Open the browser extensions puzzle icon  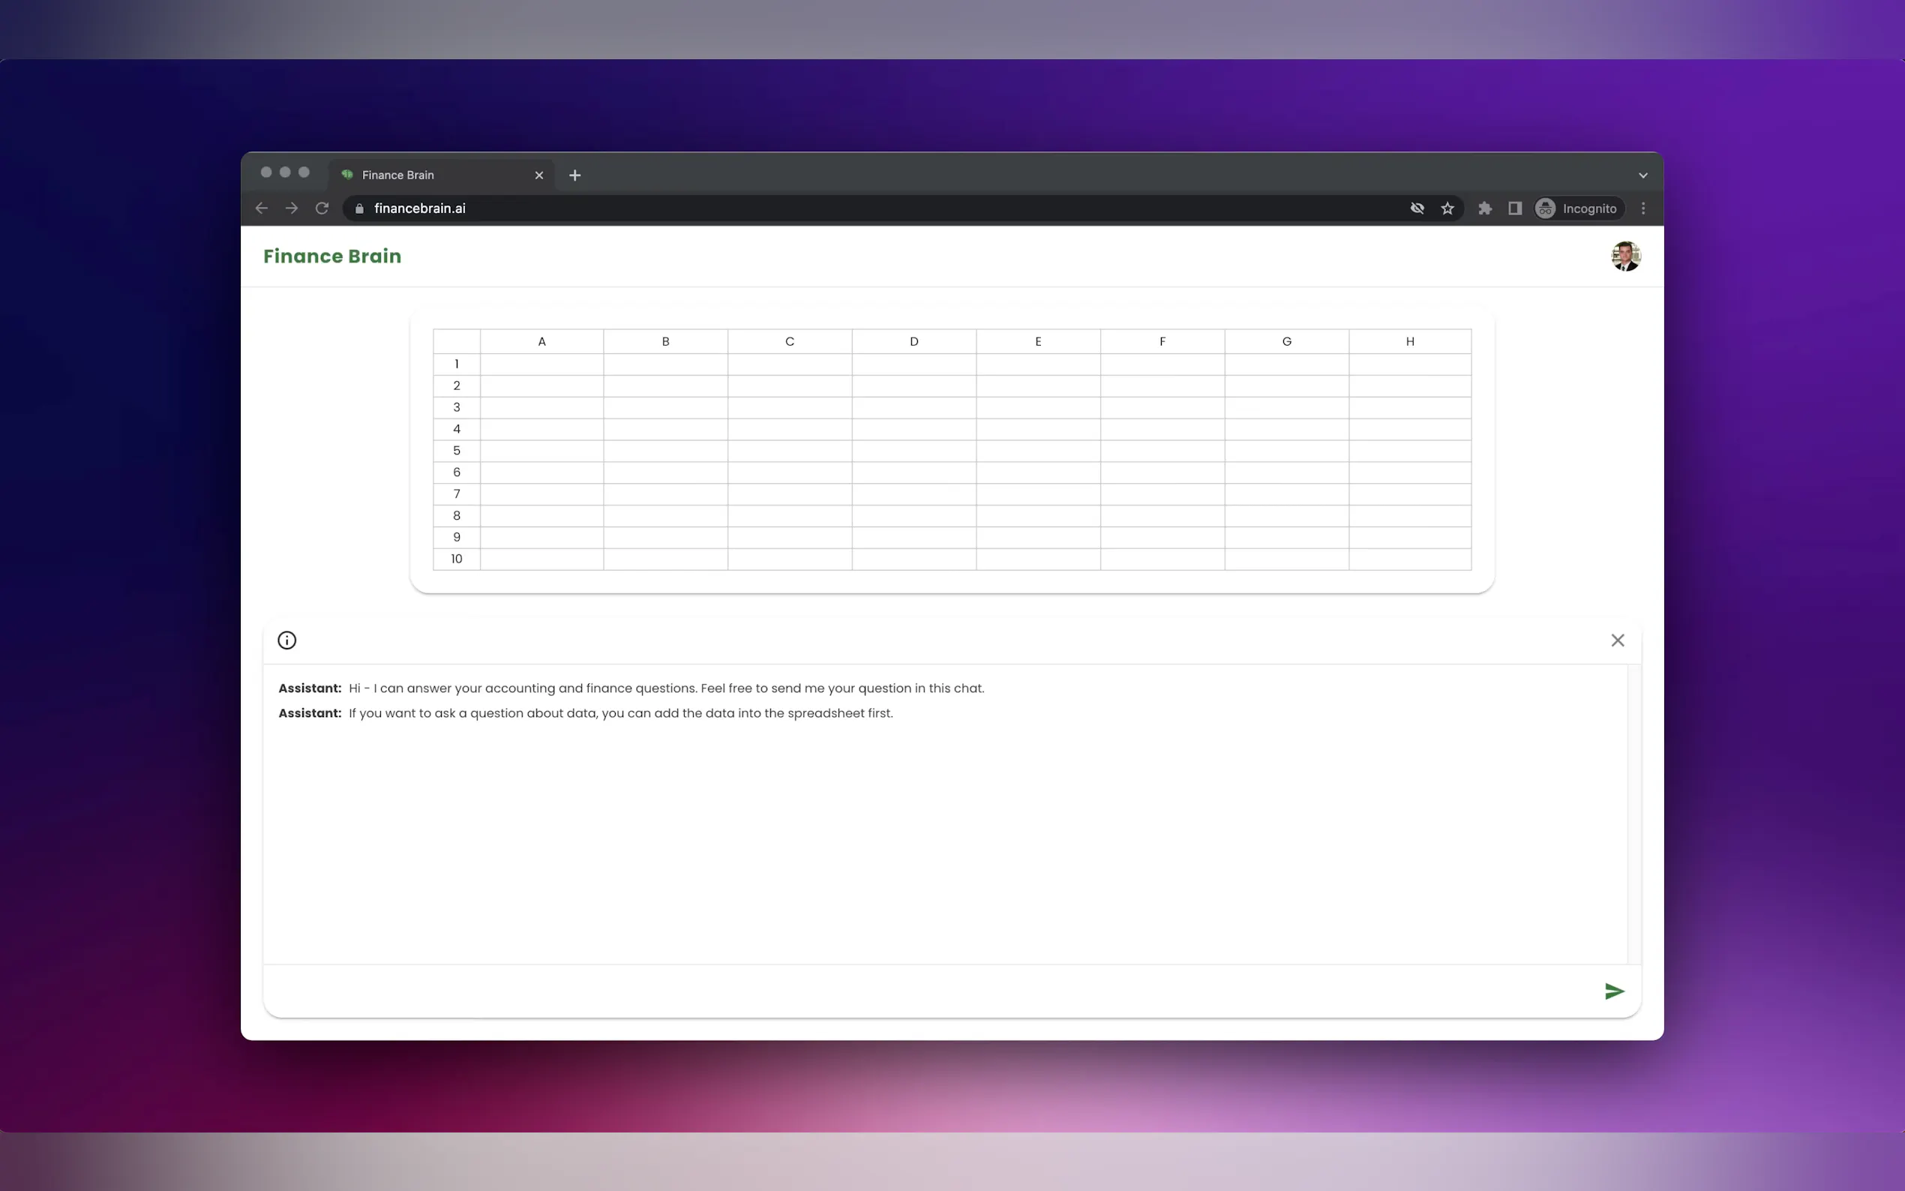(x=1484, y=208)
